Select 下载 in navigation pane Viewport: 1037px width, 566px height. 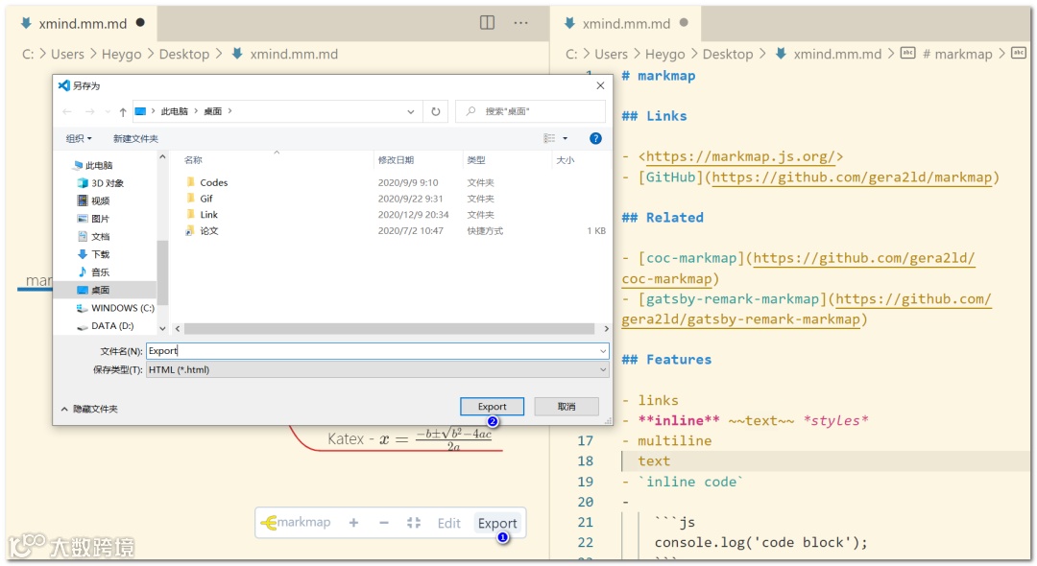[x=92, y=254]
